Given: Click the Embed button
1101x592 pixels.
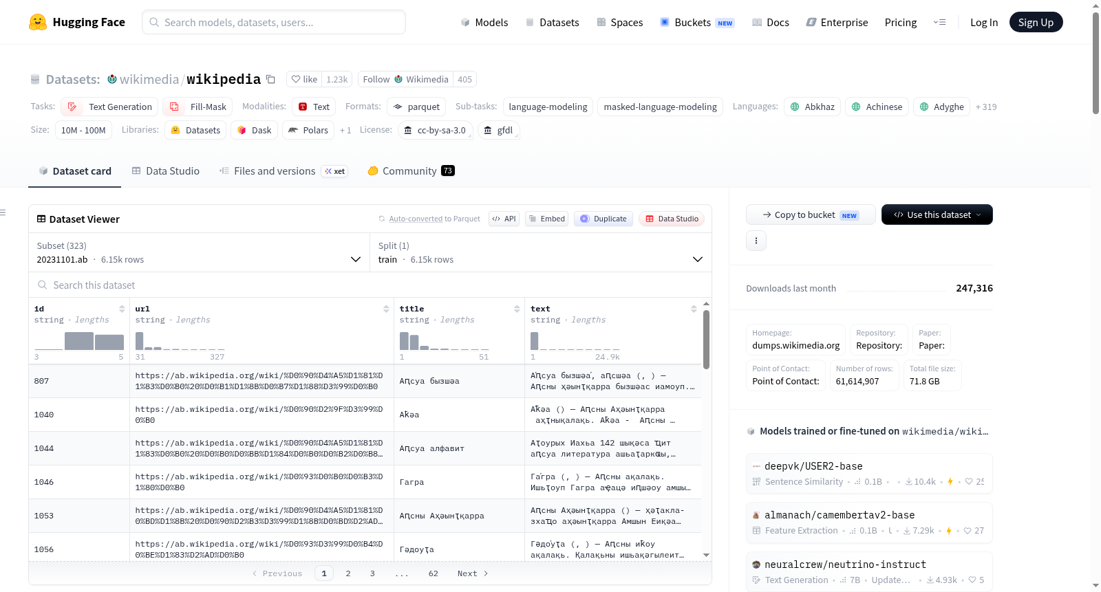Looking at the screenshot, I should point(546,219).
